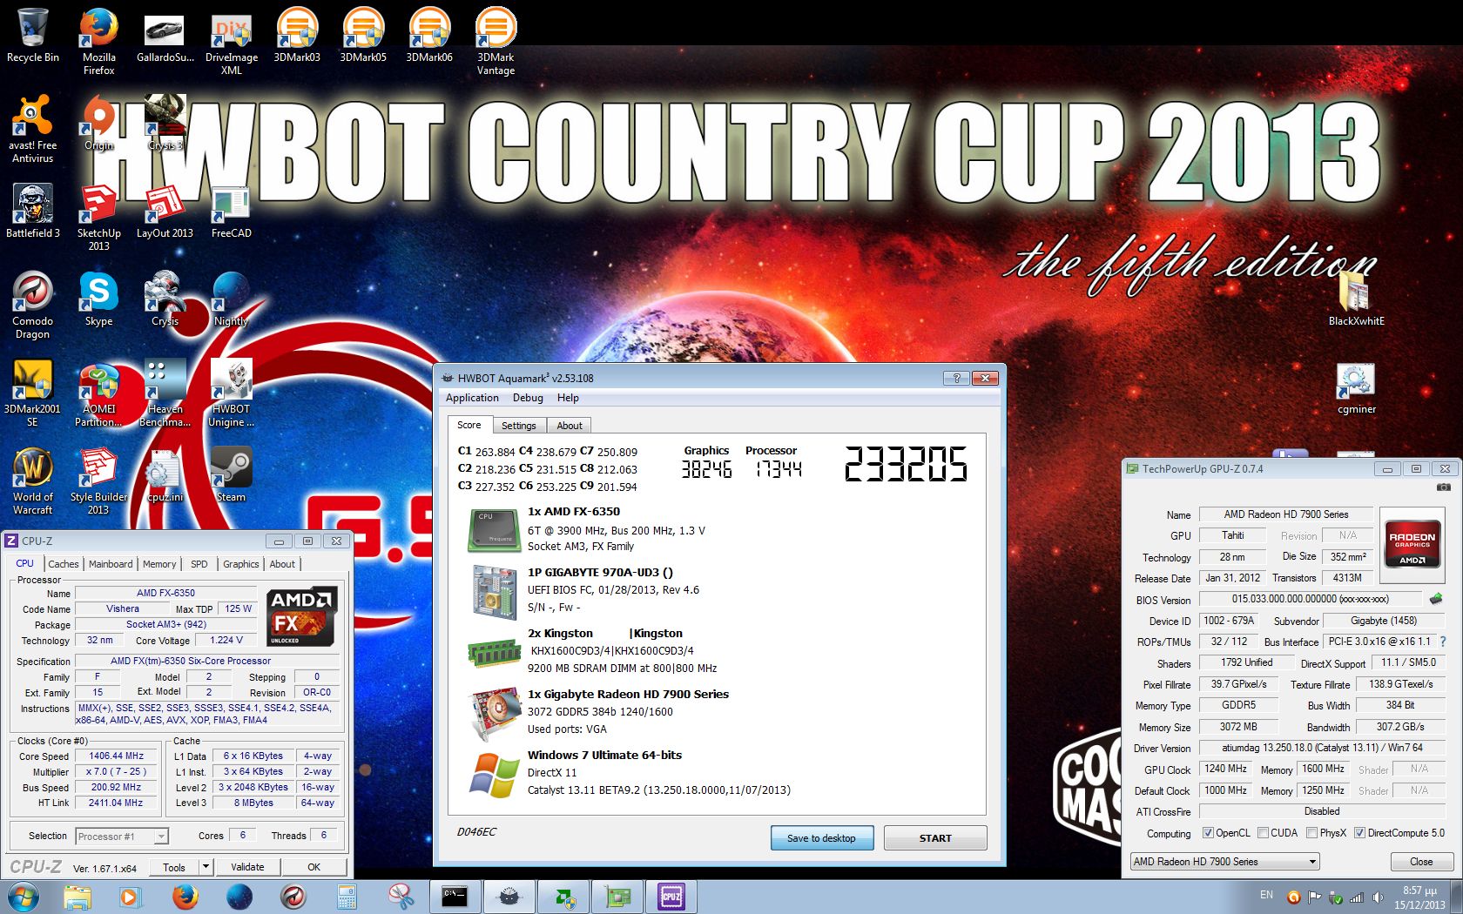The height and width of the screenshot is (914, 1463).
Task: Open the cgminer desktop icon
Action: (x=1357, y=389)
